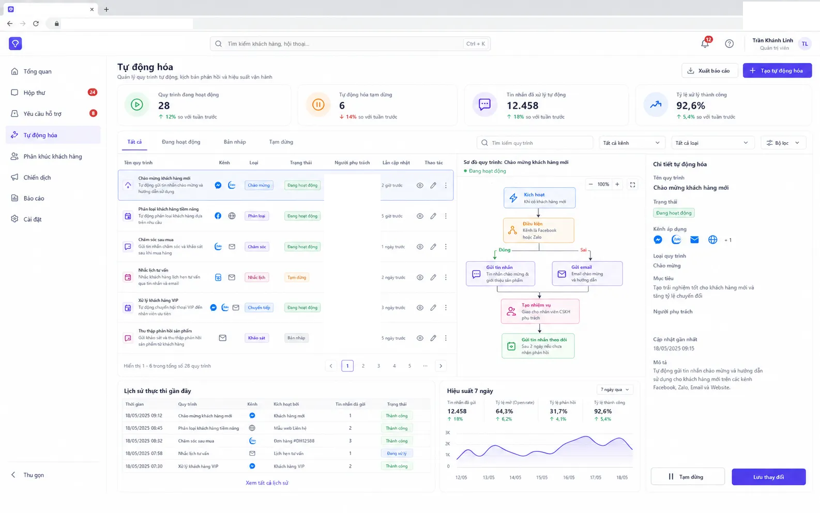
Task: Select the Kích hoạt trigger node
Action: (539, 198)
